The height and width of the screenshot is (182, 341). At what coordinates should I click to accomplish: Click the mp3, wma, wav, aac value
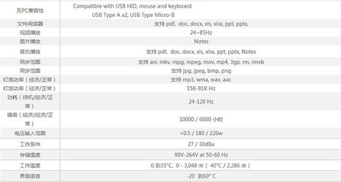point(201,80)
